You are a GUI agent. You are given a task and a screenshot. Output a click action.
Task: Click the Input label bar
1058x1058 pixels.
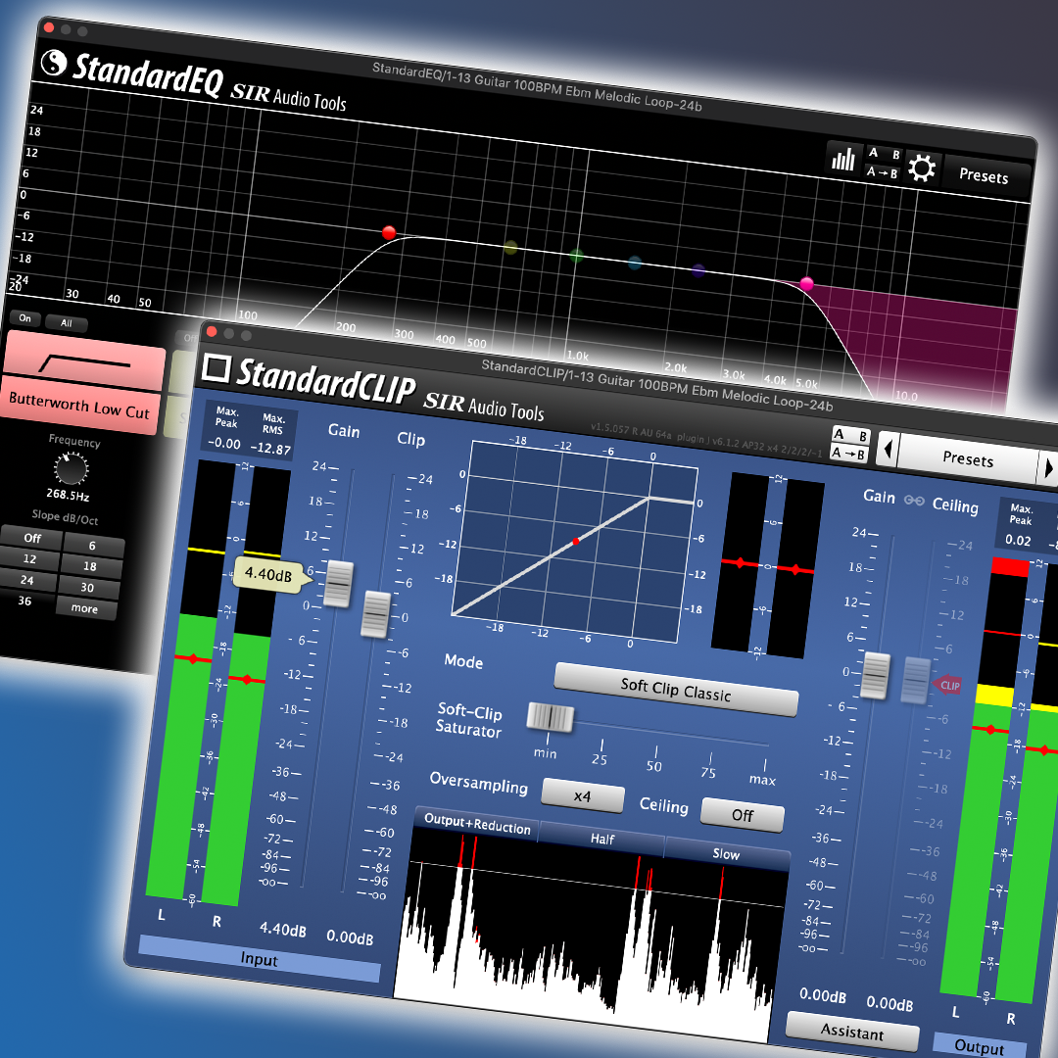tap(259, 959)
